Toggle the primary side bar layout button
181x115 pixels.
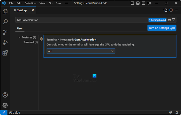[132, 3]
